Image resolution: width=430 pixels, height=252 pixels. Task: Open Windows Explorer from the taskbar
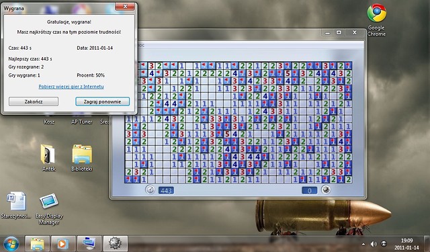38,243
